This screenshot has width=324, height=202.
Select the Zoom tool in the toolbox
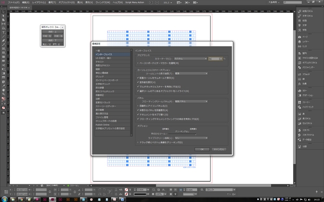[x=3, y=94]
